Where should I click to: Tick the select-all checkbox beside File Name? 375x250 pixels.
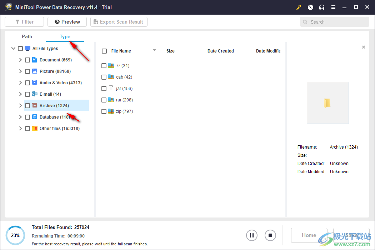click(x=104, y=51)
